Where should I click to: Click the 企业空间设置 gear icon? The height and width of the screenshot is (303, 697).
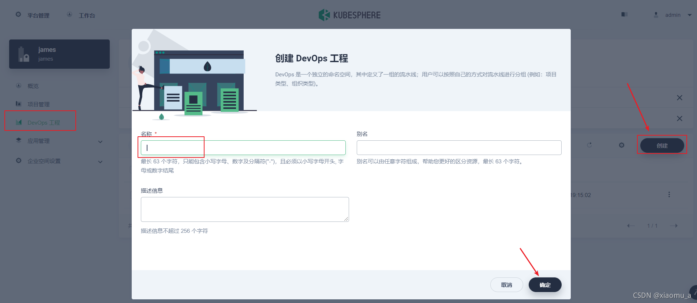[x=19, y=160]
